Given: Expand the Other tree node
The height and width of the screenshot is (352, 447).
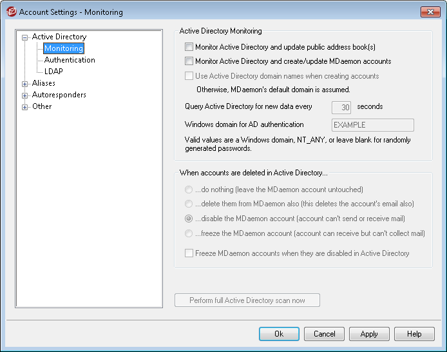Looking at the screenshot, I should tap(25, 107).
